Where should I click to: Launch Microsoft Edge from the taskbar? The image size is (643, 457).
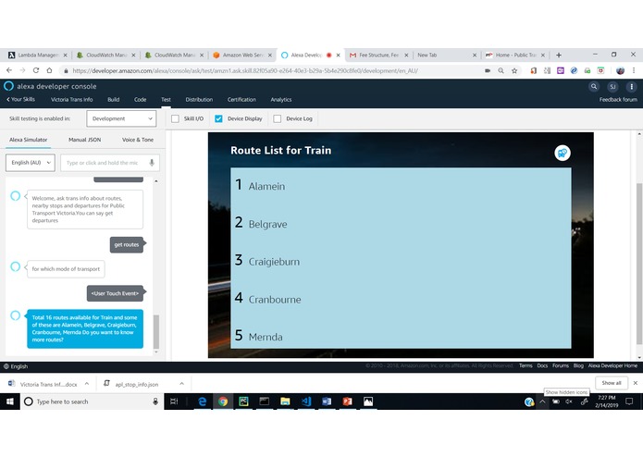[203, 401]
